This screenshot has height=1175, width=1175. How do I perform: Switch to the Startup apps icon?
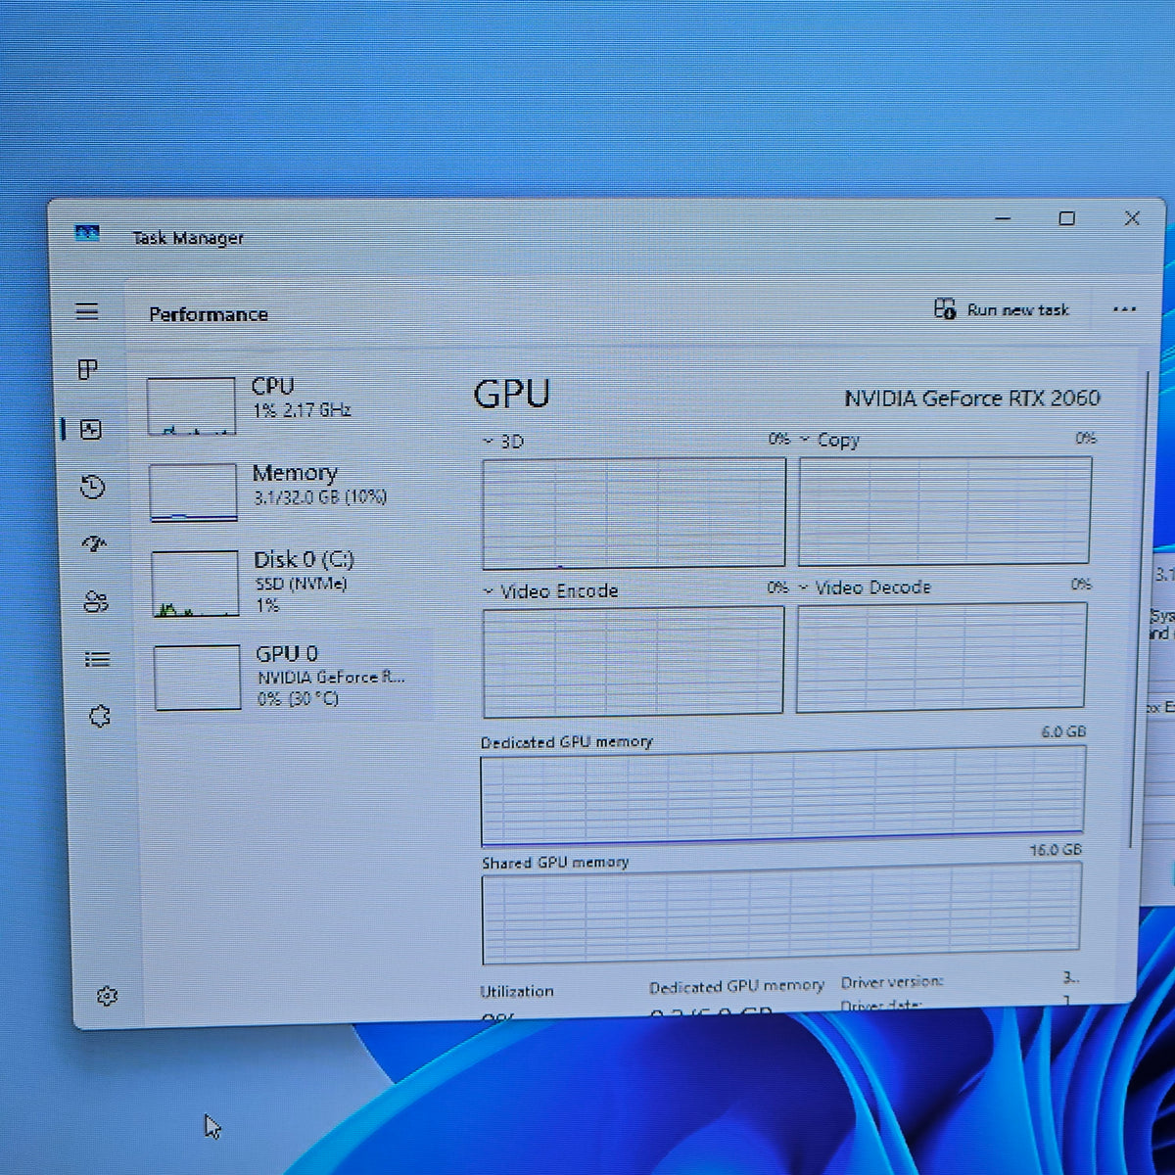94,543
